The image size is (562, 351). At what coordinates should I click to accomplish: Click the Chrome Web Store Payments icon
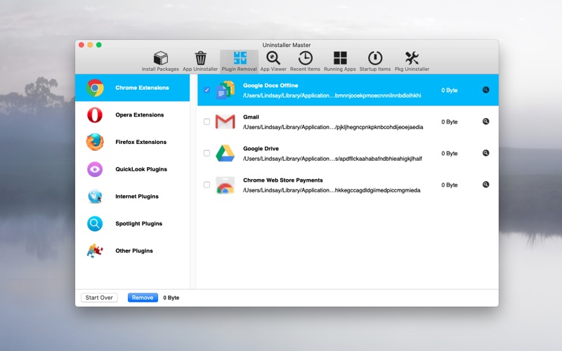[x=225, y=185]
